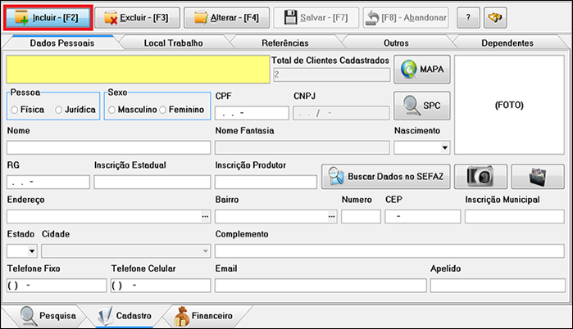Image resolution: width=573 pixels, height=329 pixels.
Task: Click the question mark help button
Action: 467,16
